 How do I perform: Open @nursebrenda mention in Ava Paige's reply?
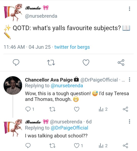[x=67, y=86]
